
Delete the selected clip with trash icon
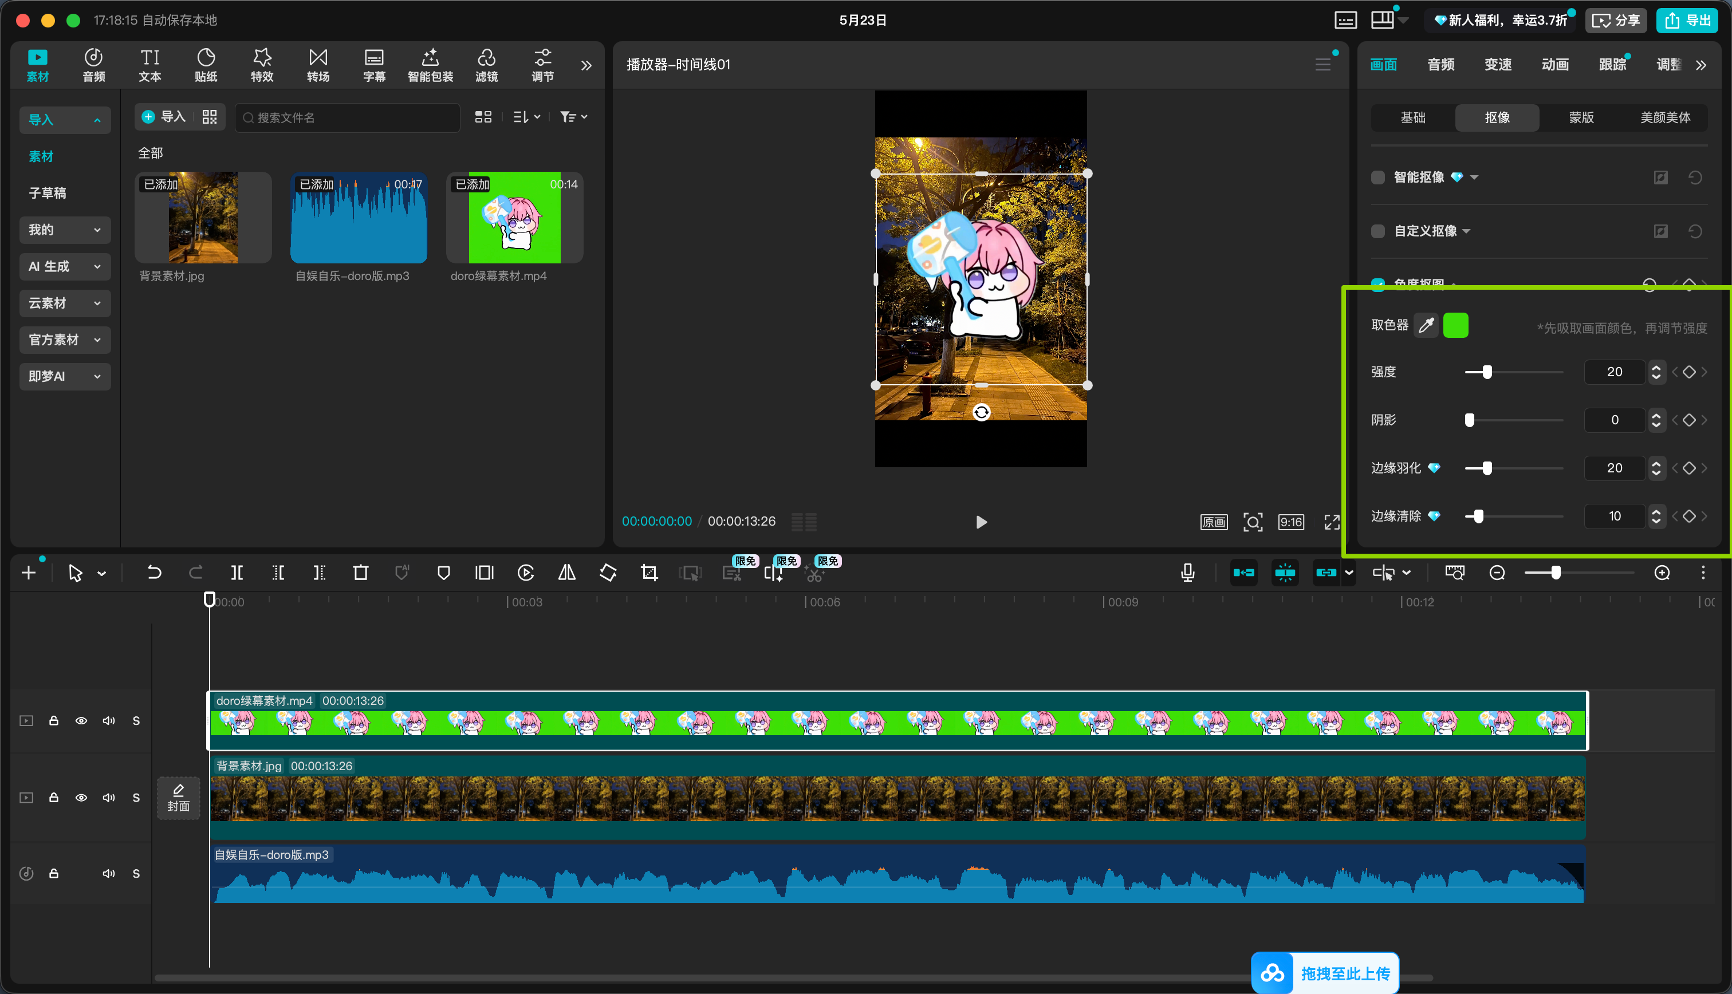(360, 573)
